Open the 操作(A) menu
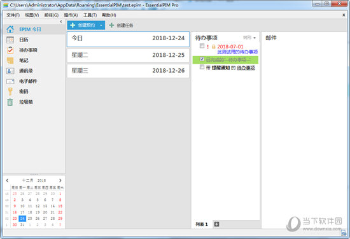 (x=71, y=15)
